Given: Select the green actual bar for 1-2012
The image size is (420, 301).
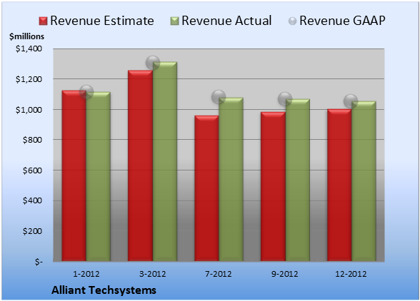Looking at the screenshot, I should coord(99,177).
